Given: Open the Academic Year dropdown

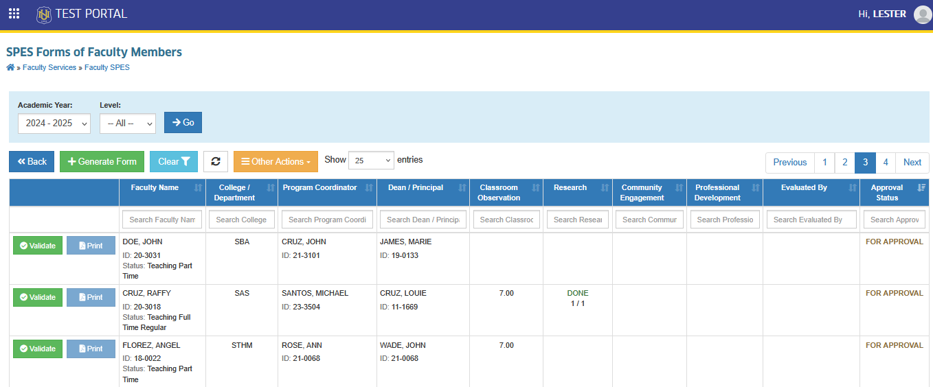Looking at the screenshot, I should tap(54, 123).
